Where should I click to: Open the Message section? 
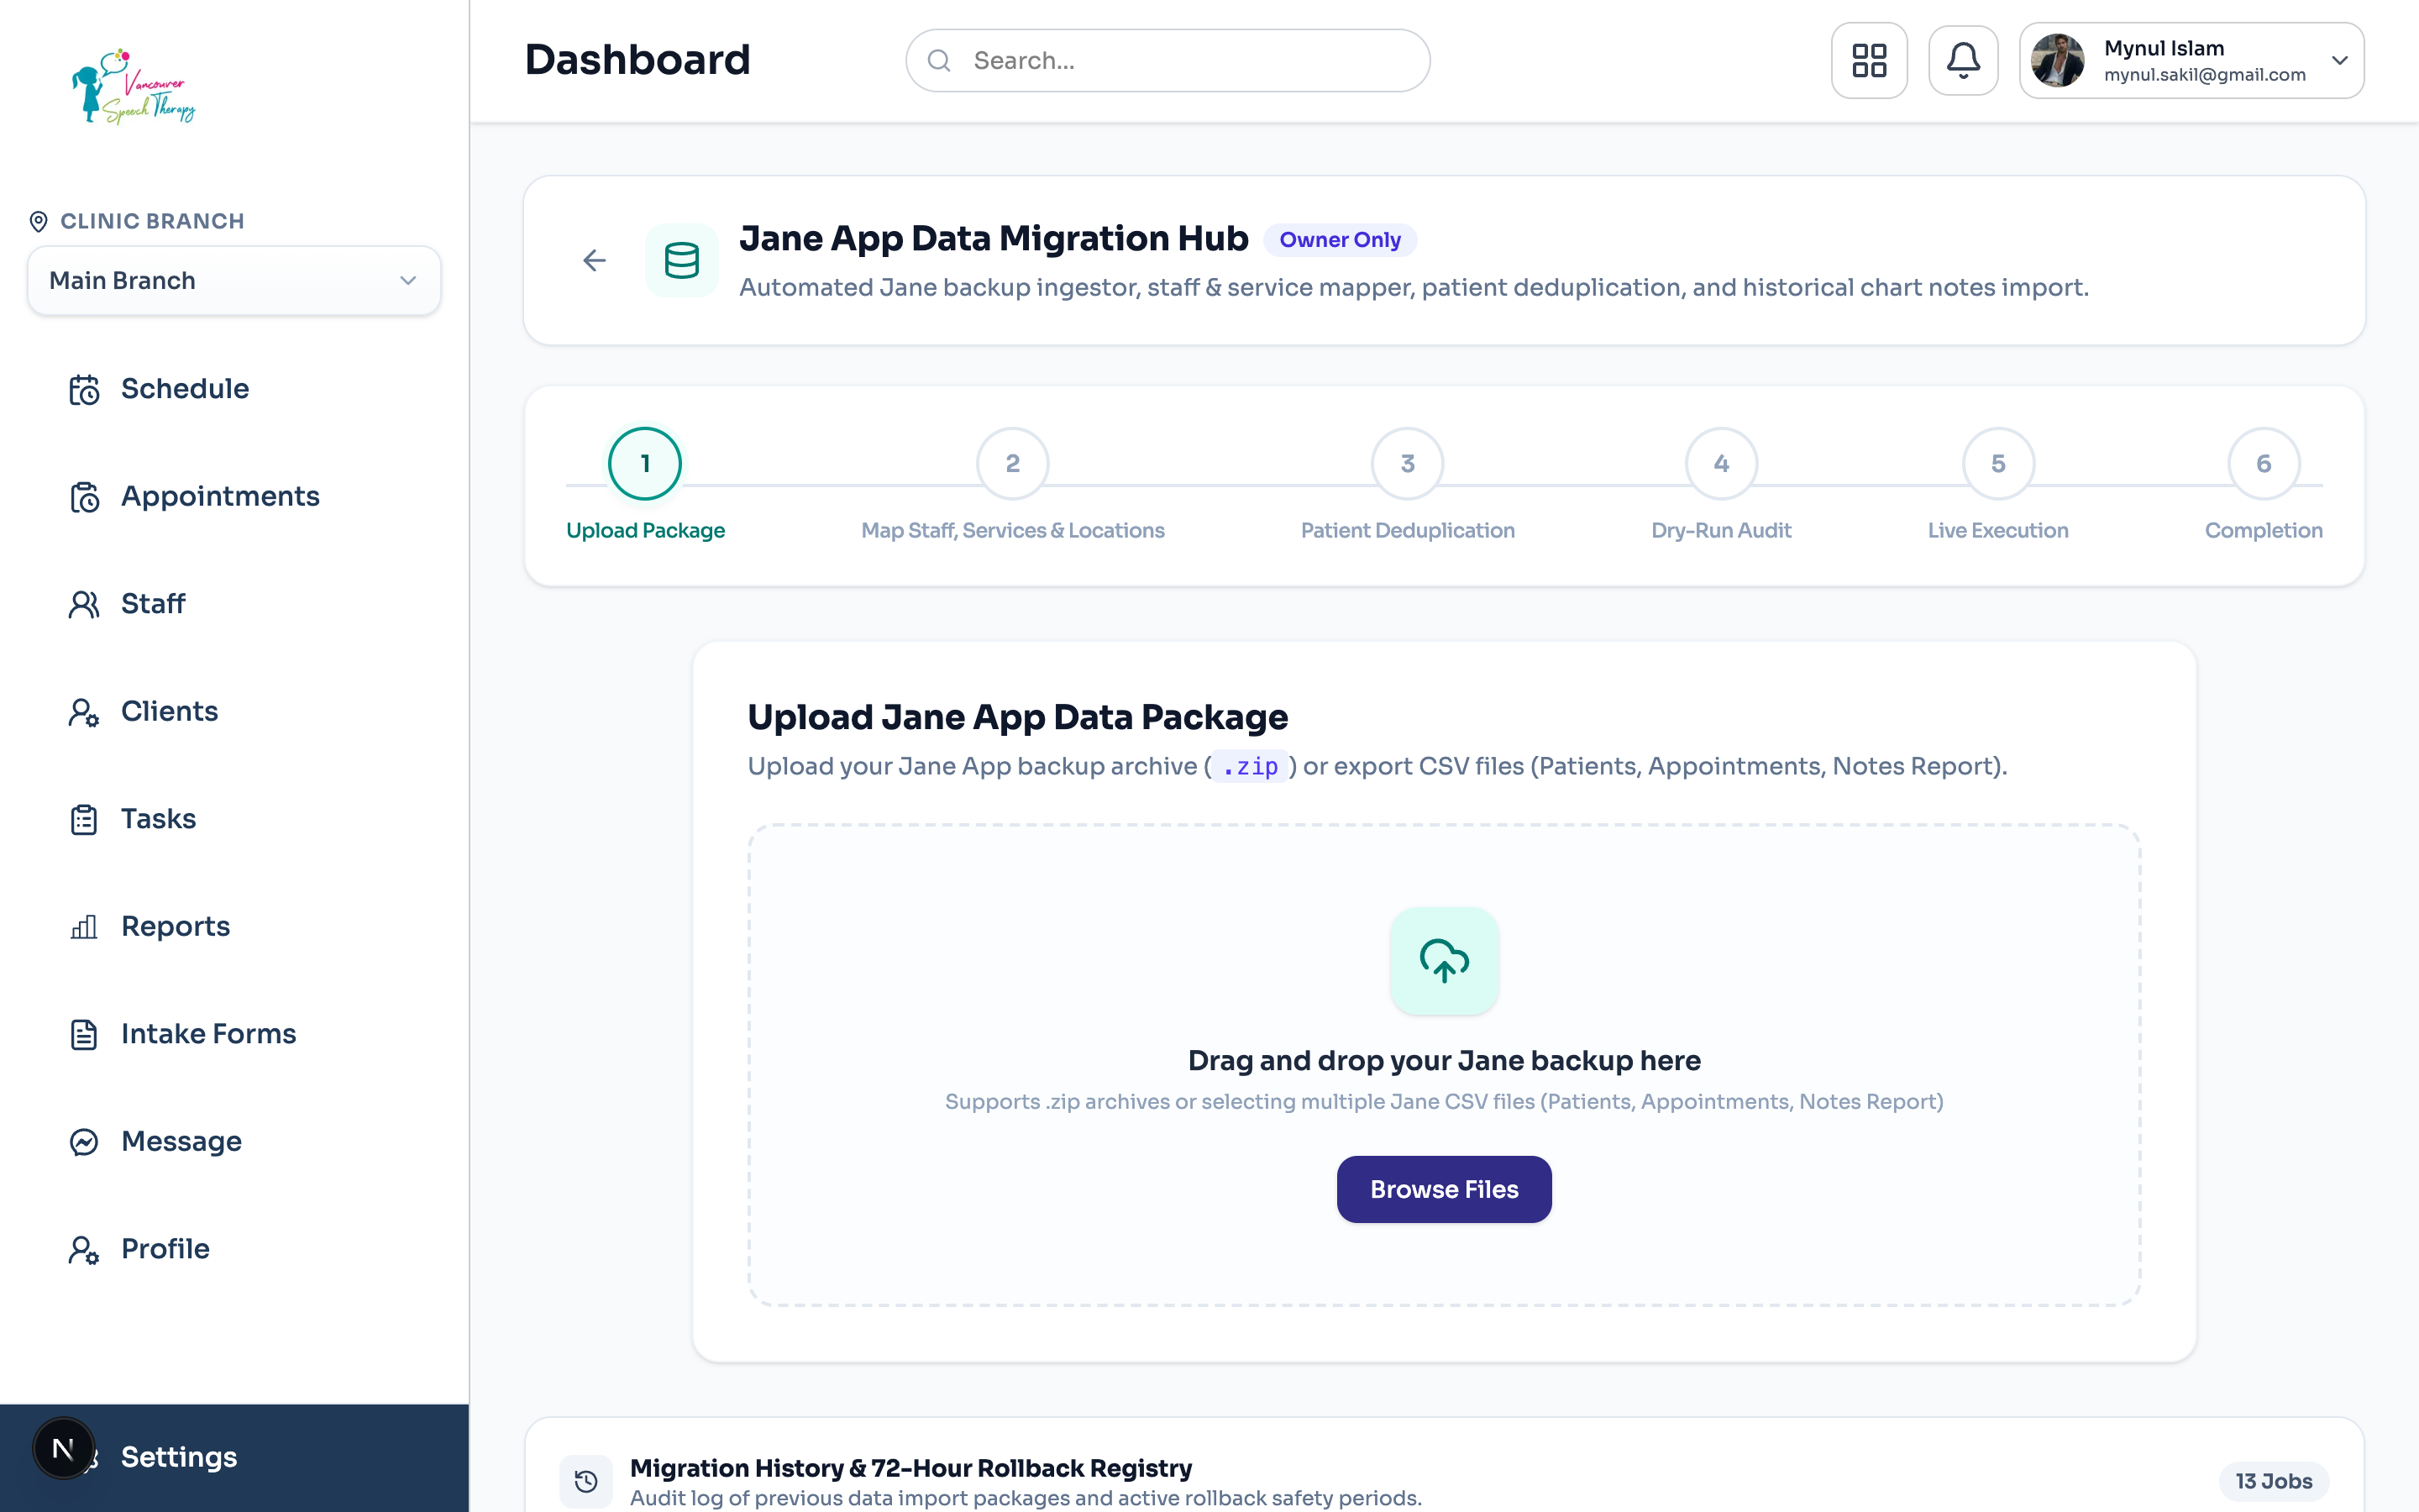click(x=181, y=1142)
